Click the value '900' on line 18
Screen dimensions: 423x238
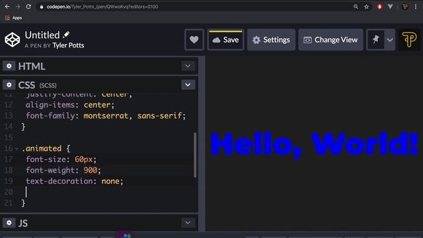(91, 171)
